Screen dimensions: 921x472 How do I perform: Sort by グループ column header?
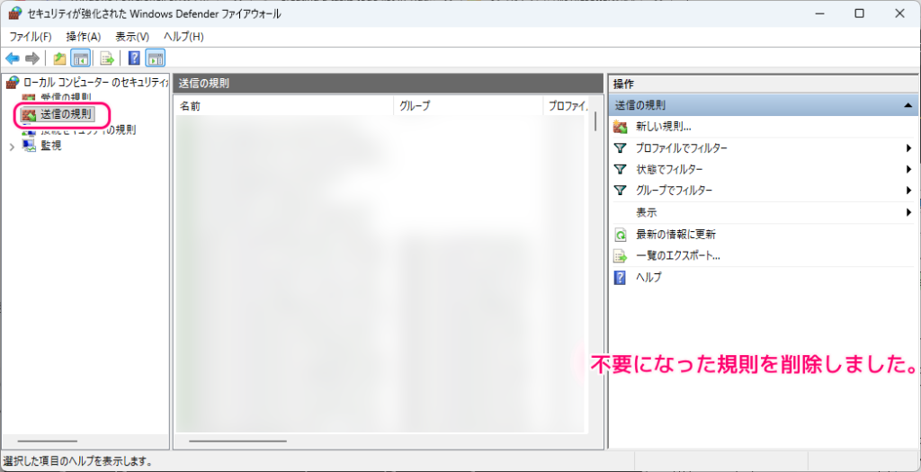click(x=468, y=106)
